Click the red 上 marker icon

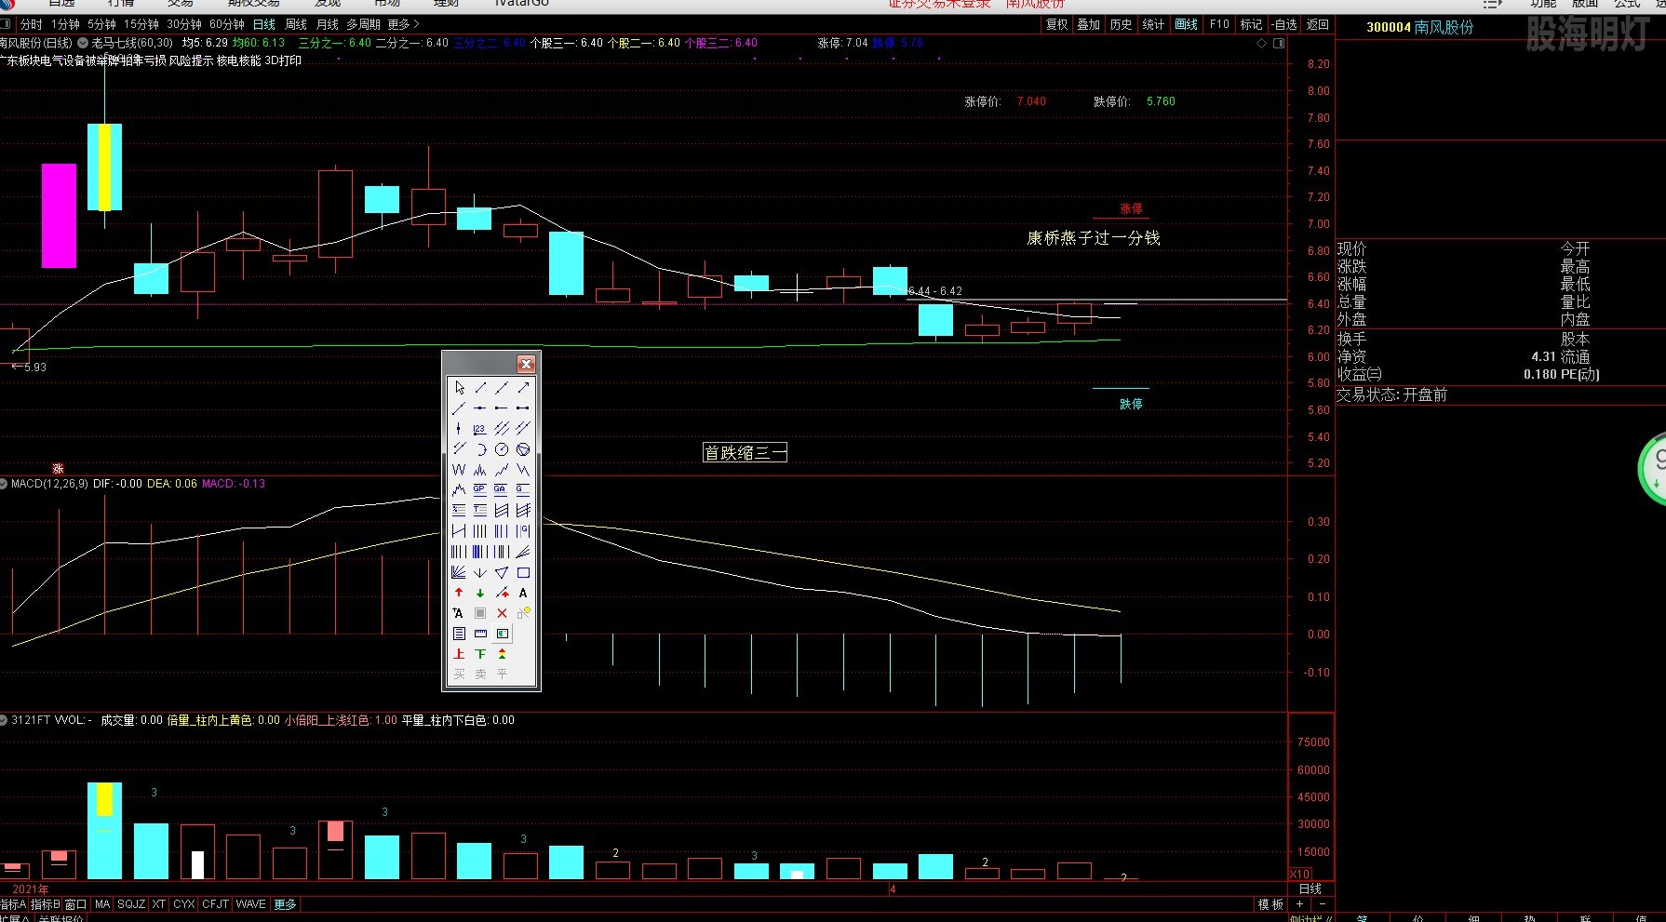pos(459,654)
